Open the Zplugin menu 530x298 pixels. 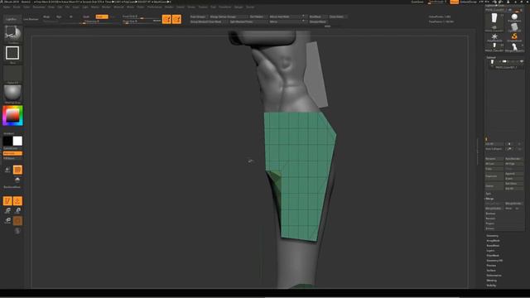[238, 7]
